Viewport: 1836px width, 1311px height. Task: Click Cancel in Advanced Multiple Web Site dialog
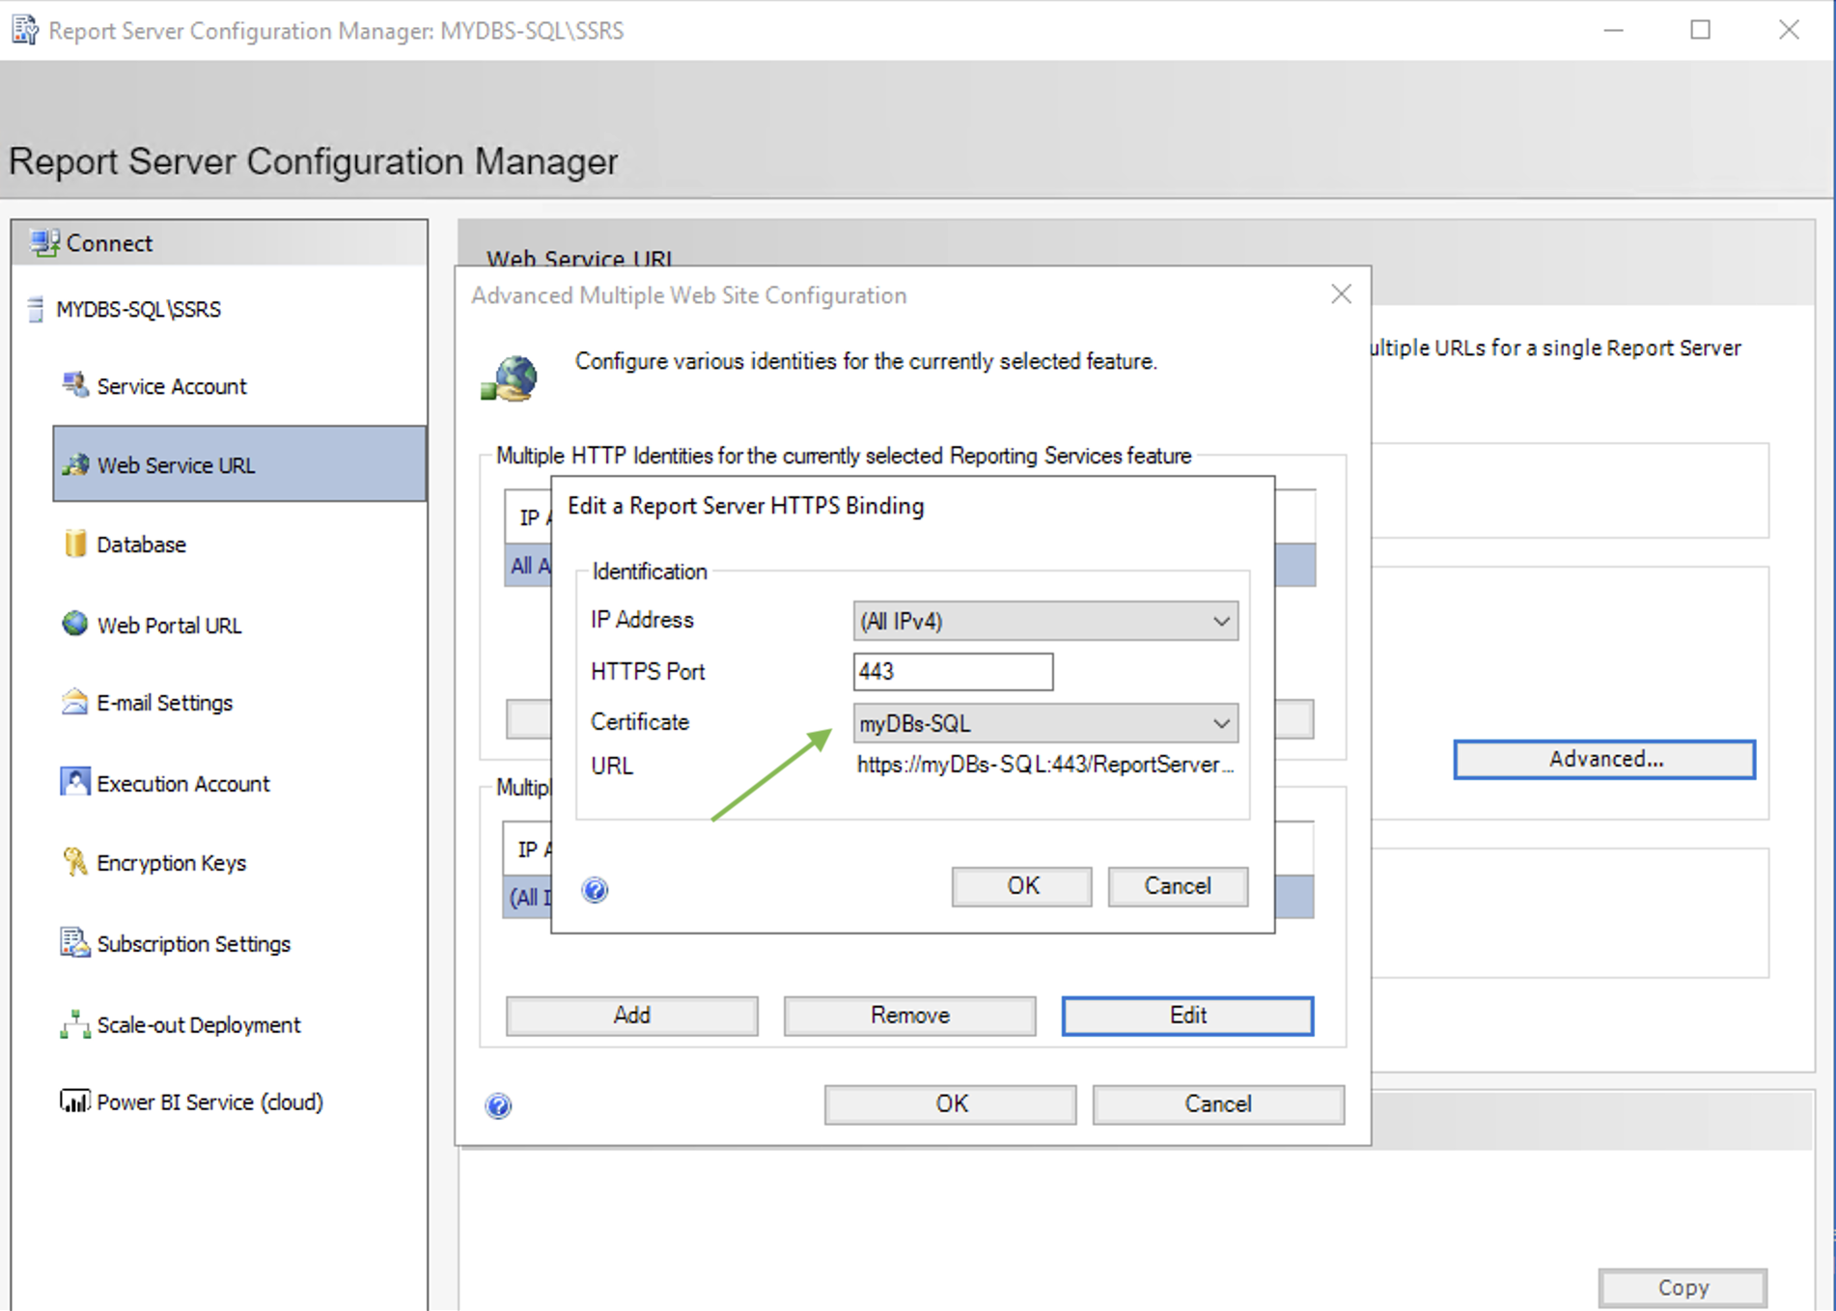click(x=1218, y=1104)
